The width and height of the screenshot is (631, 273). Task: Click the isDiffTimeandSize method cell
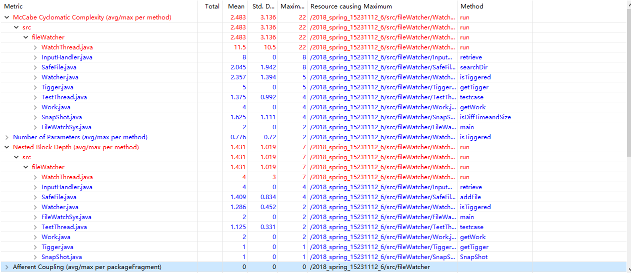click(x=485, y=117)
